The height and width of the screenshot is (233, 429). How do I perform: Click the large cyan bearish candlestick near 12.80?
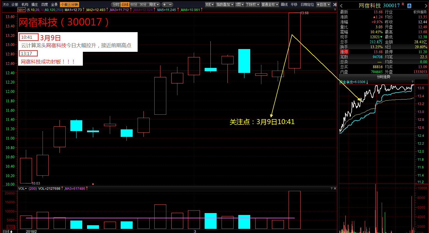[244, 61]
